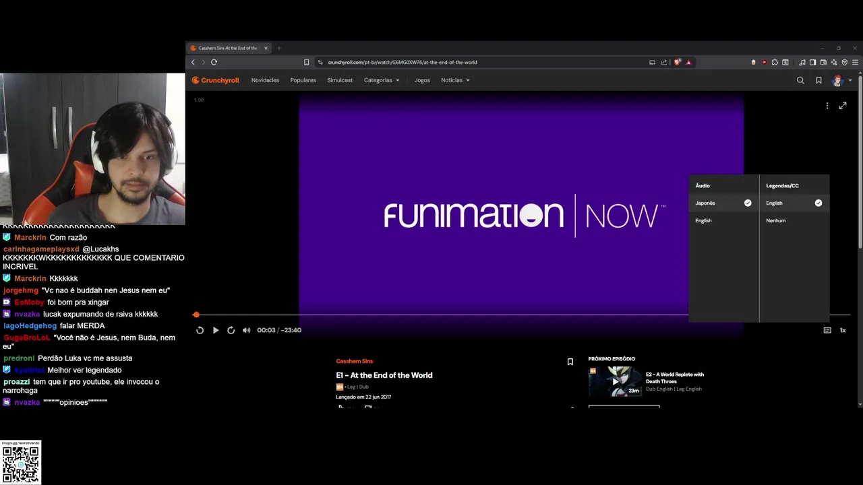Screen dimensions: 863x485
Task: Open Brave Shields lion icon
Action: (x=677, y=62)
